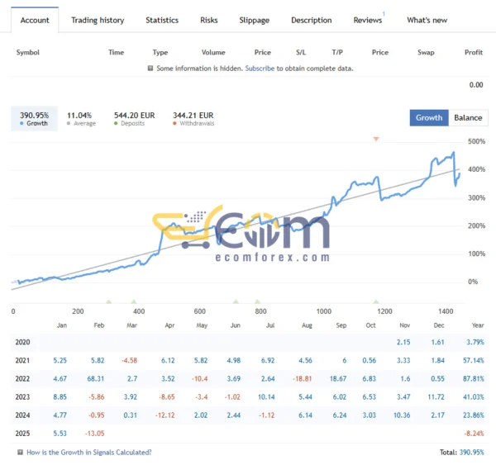Click the orange Withdrawals legend dot
Viewport: 496px width, 465px height.
(x=174, y=124)
